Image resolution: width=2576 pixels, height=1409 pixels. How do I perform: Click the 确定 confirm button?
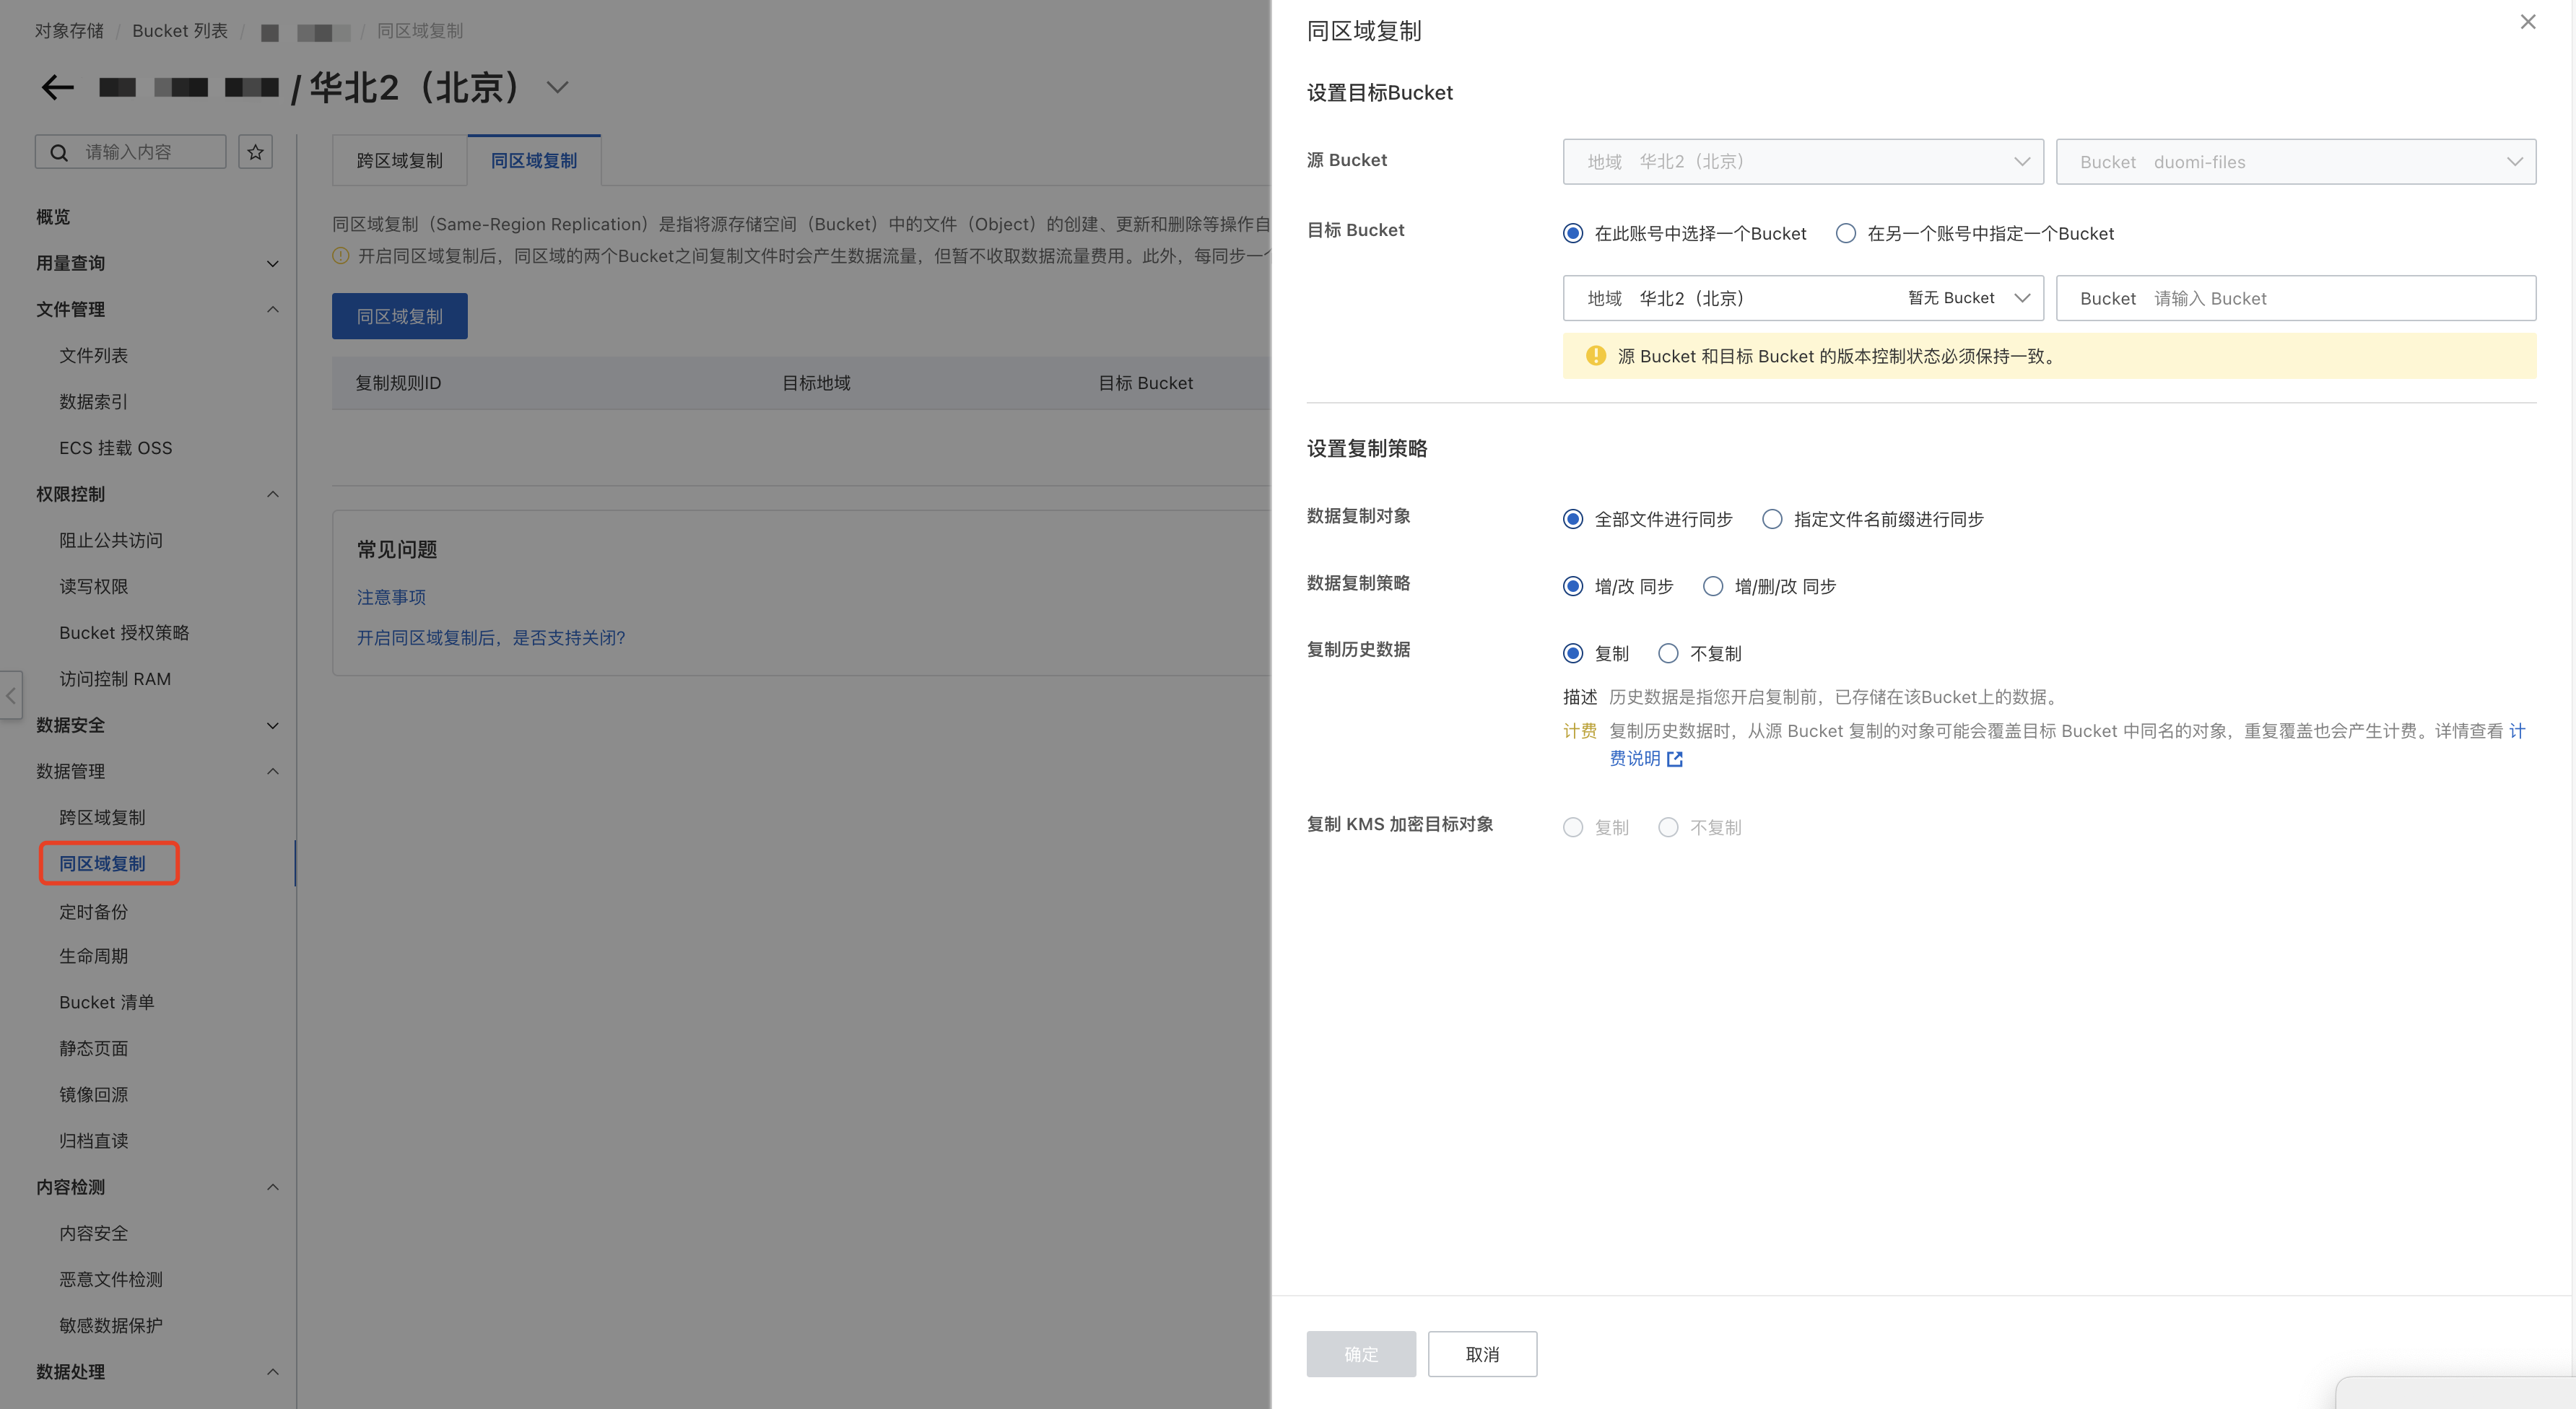1361,1354
